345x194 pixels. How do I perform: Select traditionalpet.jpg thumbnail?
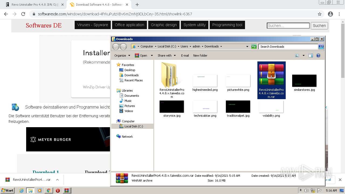[x=238, y=106]
